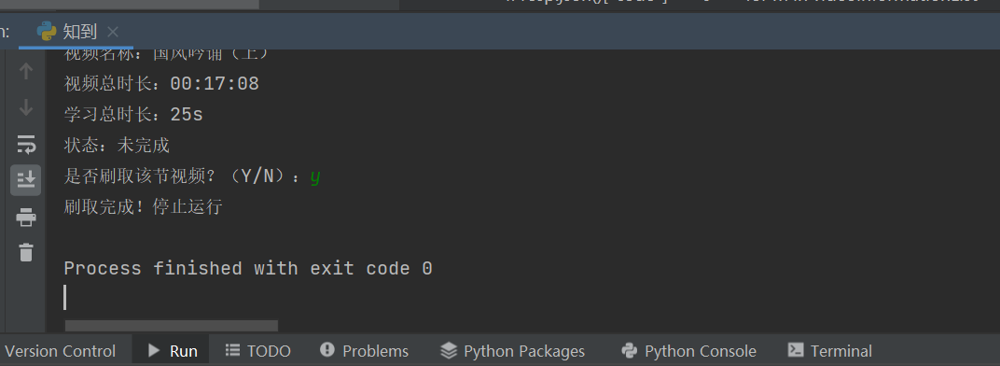The height and width of the screenshot is (366, 1000).
Task: Click the Run play triangle icon
Action: 154,350
